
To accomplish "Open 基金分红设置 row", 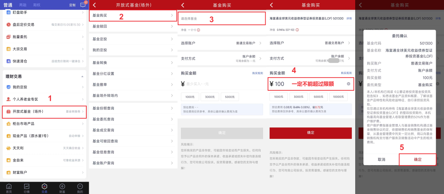I will pos(133,74).
